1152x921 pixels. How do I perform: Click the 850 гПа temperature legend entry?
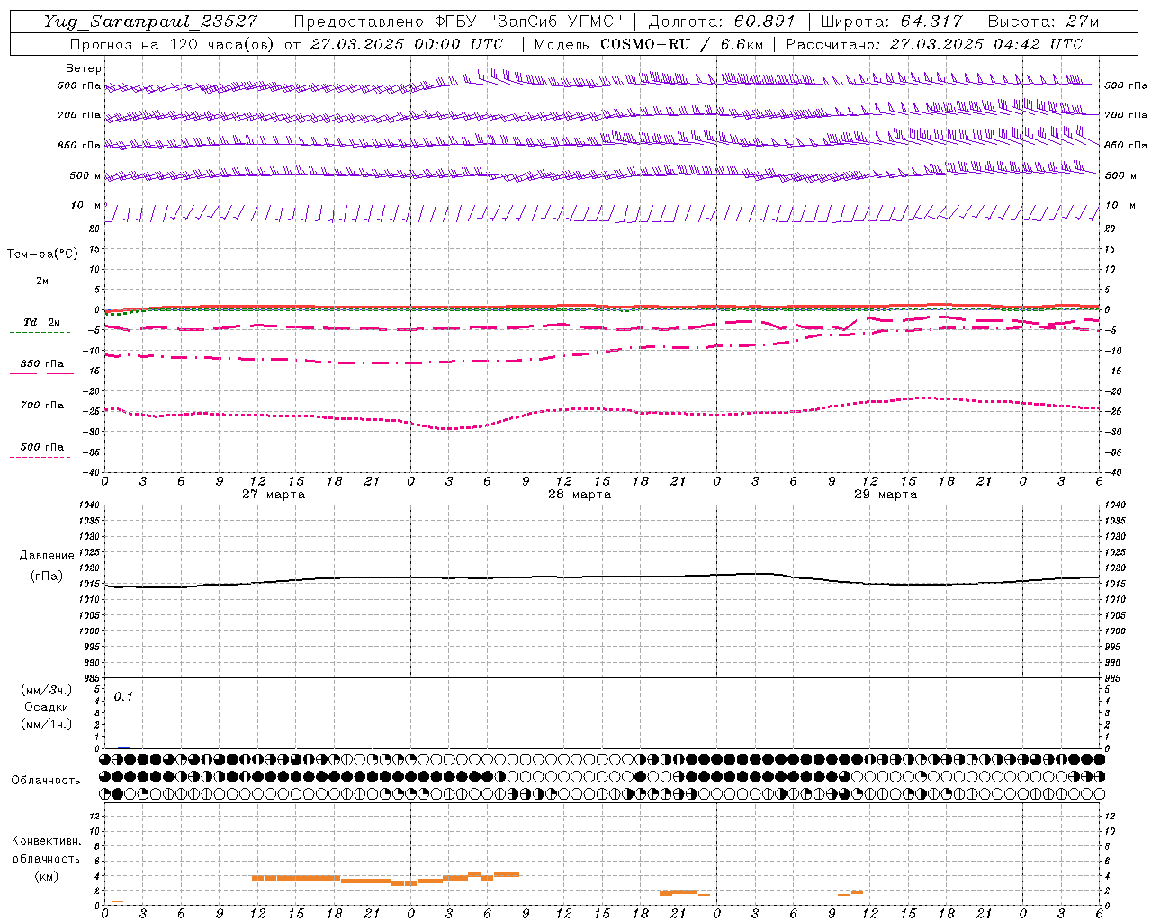tap(42, 364)
